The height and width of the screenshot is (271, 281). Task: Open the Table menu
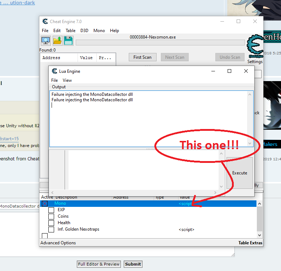coord(70,31)
